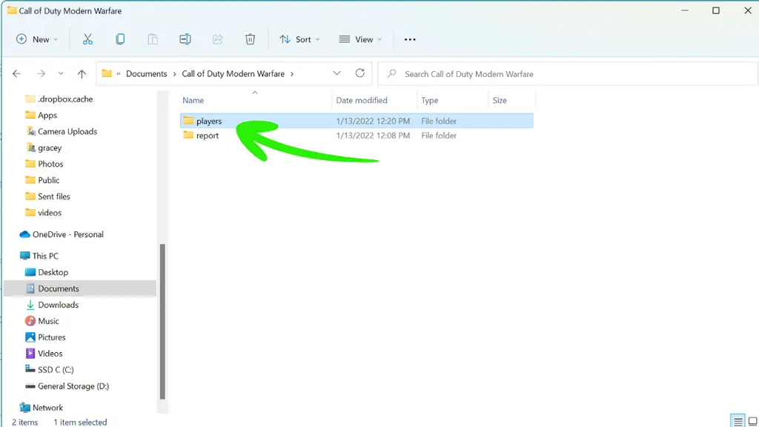Switch to large thumbnails view icon
Screen dimensions: 759x427
752,421
